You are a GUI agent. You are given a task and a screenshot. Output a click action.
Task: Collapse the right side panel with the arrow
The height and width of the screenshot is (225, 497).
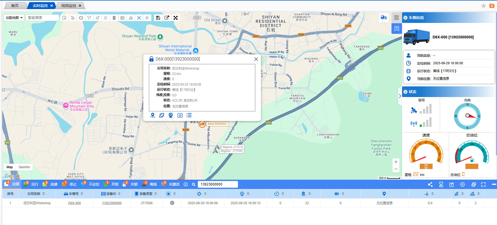400,96
